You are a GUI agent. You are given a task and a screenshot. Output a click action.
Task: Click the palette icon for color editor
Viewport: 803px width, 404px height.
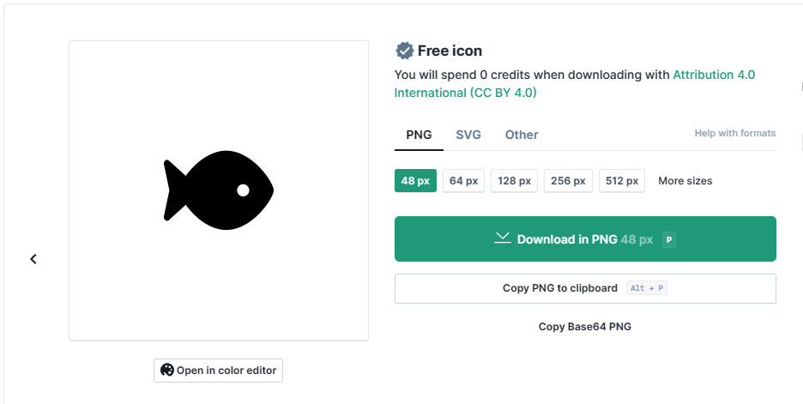pyautogui.click(x=167, y=370)
